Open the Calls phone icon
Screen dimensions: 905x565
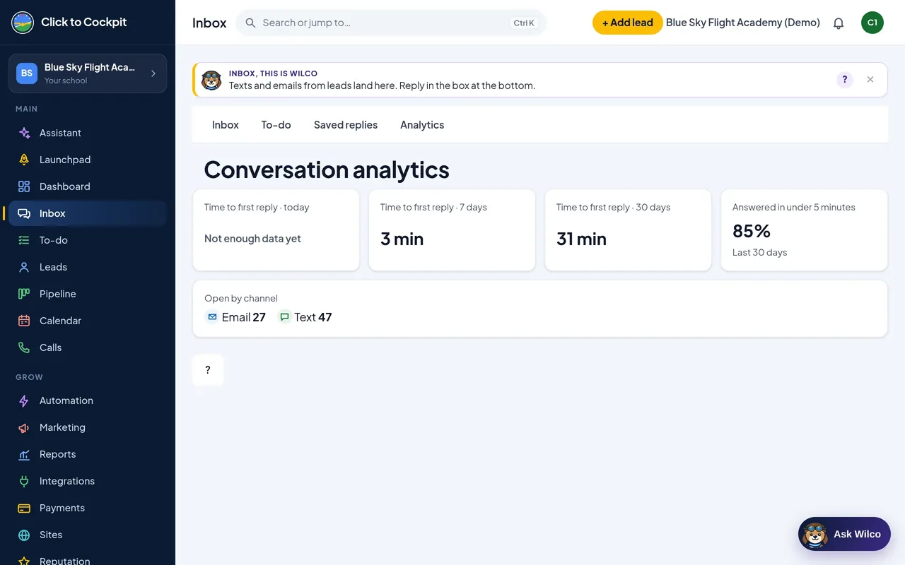tap(24, 347)
